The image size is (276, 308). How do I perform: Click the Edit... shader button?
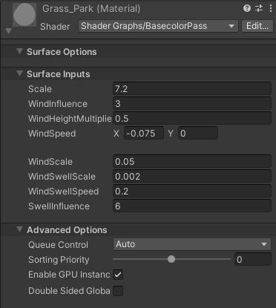pos(257,26)
